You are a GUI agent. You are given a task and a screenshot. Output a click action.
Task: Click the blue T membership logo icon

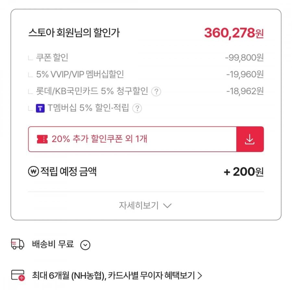[40, 108]
